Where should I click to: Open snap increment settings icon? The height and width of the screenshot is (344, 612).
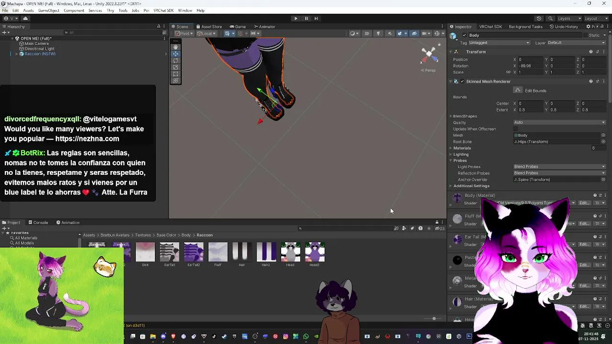pos(255,33)
